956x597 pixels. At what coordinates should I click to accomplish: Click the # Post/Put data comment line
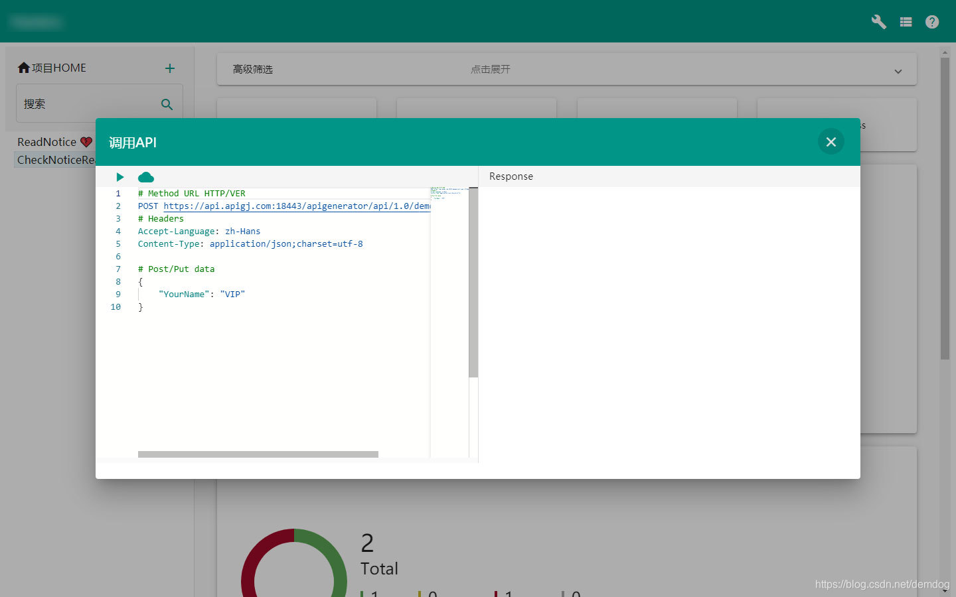pyautogui.click(x=176, y=269)
